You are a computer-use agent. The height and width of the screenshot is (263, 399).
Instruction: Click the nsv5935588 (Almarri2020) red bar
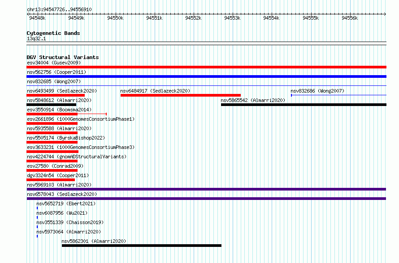coord(52,133)
